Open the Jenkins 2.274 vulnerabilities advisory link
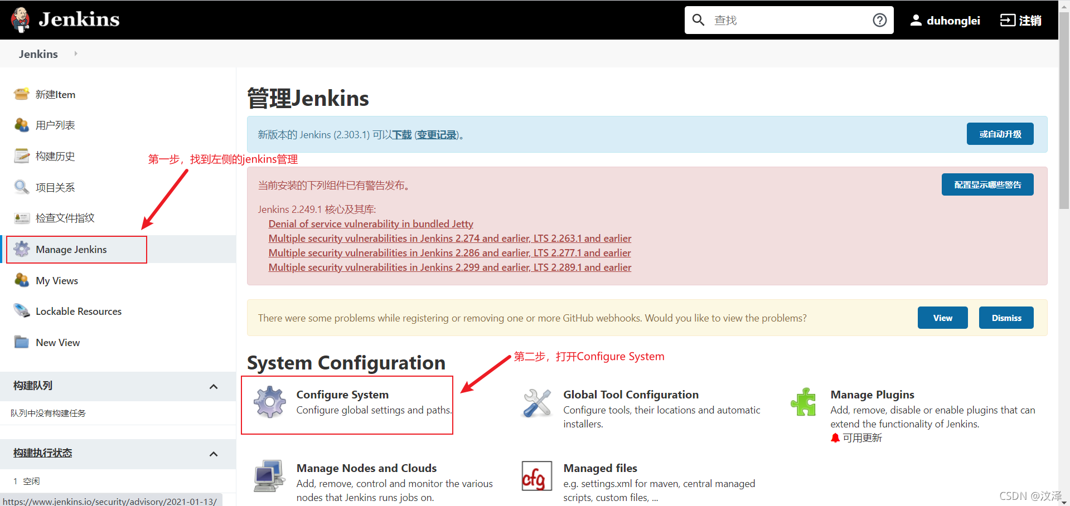The height and width of the screenshot is (506, 1070). tap(450, 239)
